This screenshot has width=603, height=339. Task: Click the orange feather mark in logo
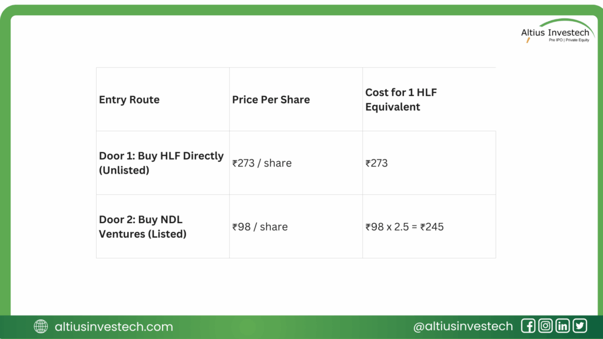[x=528, y=40]
